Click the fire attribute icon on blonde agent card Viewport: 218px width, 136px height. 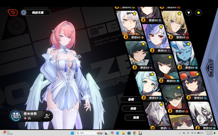coord(187,37)
